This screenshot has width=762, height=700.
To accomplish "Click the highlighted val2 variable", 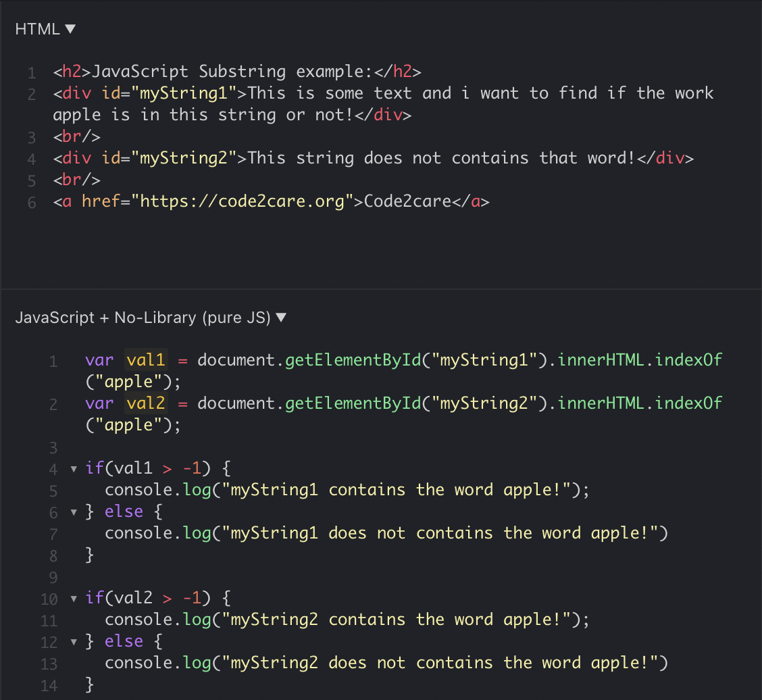I will click(145, 403).
